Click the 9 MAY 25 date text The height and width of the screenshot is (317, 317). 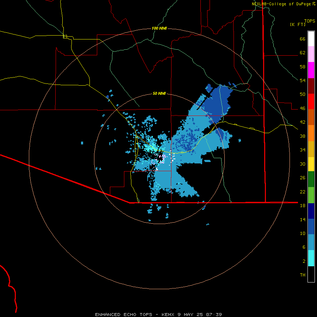click(x=190, y=315)
